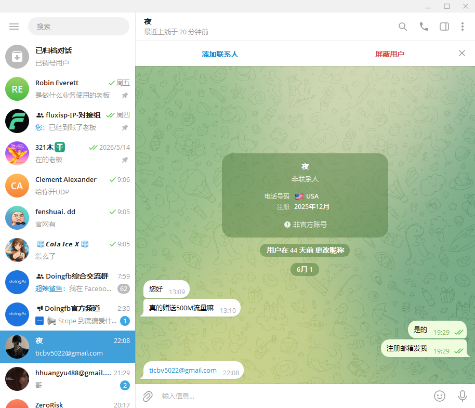Start a voice call with 夜
The height and width of the screenshot is (408, 475).
click(424, 27)
